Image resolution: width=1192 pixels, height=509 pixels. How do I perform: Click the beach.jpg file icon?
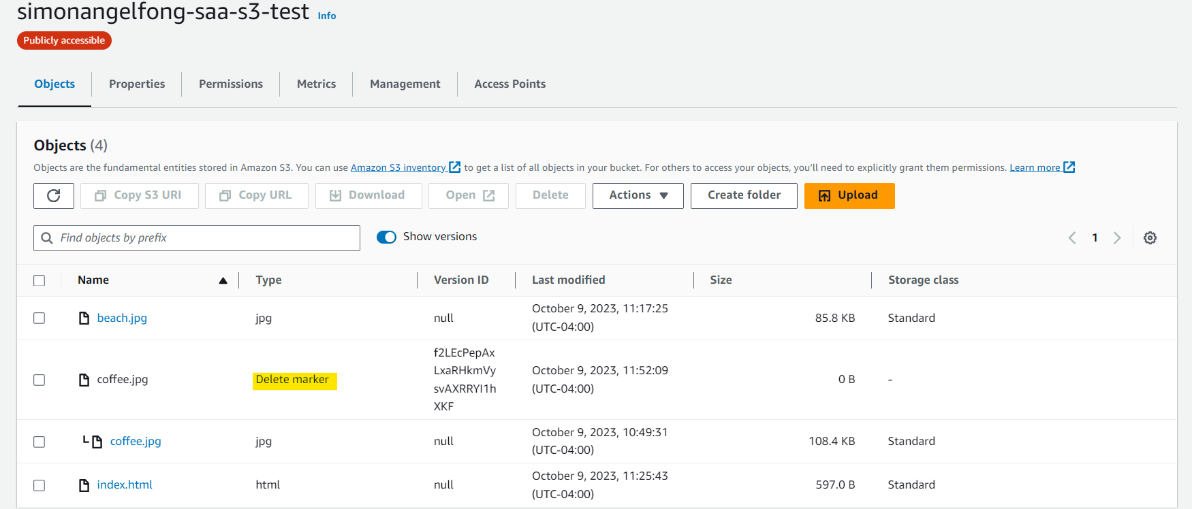coord(84,318)
